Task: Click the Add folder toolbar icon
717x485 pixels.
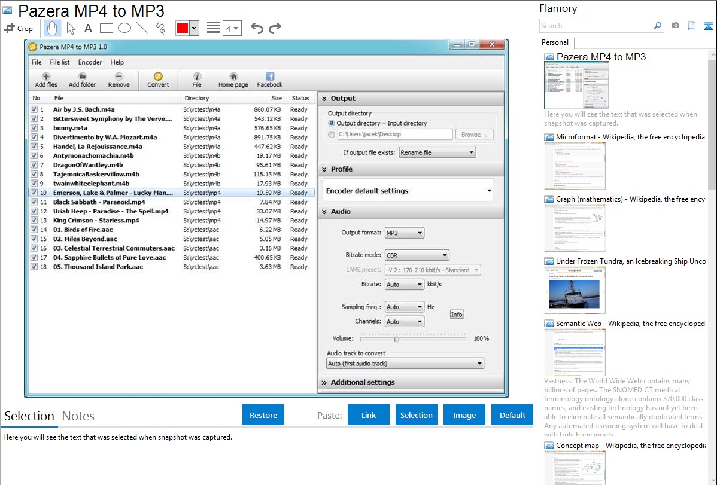Action: click(83, 80)
